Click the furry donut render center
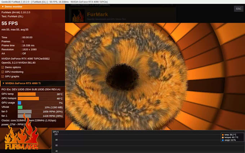This screenshot has width=245, height=153. pos(122,77)
